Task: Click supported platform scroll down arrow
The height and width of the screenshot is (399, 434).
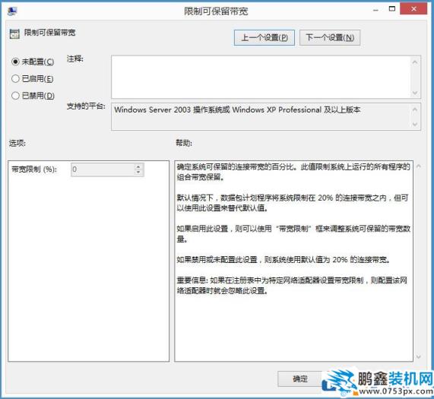Action: (x=415, y=124)
